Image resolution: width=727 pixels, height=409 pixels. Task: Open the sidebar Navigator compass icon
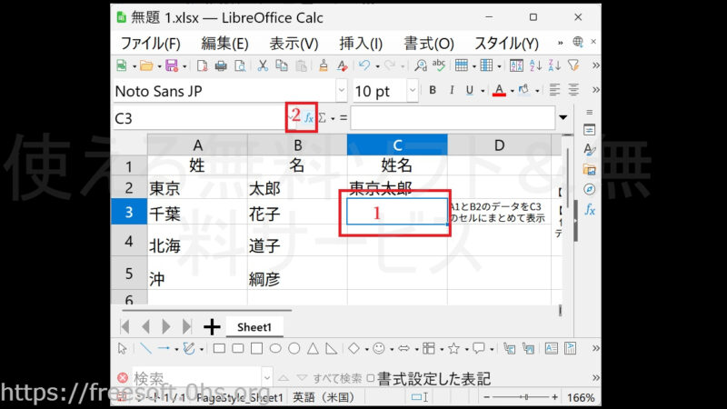pyautogui.click(x=589, y=189)
